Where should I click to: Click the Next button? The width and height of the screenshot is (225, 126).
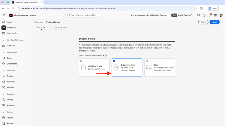[x=214, y=22]
